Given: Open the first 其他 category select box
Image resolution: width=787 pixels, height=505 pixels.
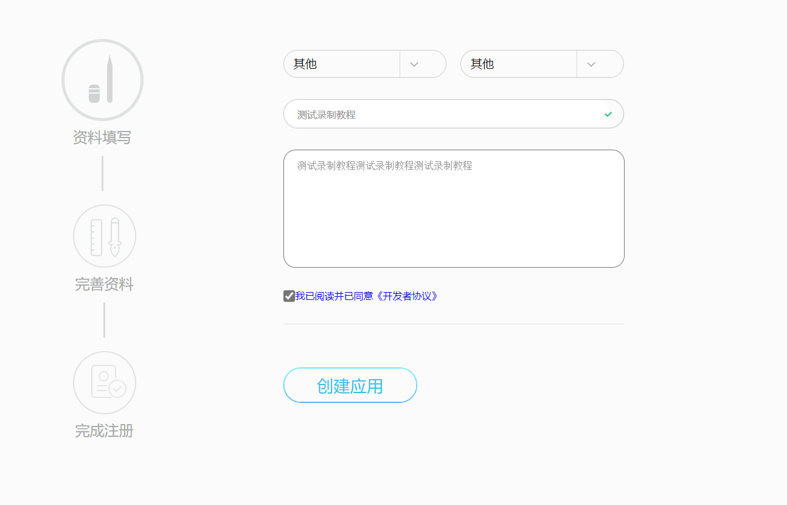Looking at the screenshot, I should click(x=341, y=64).
